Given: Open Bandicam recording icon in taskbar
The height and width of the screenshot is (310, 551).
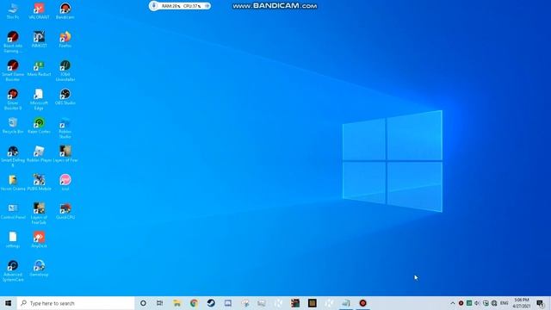Looking at the screenshot, I should [x=363, y=303].
